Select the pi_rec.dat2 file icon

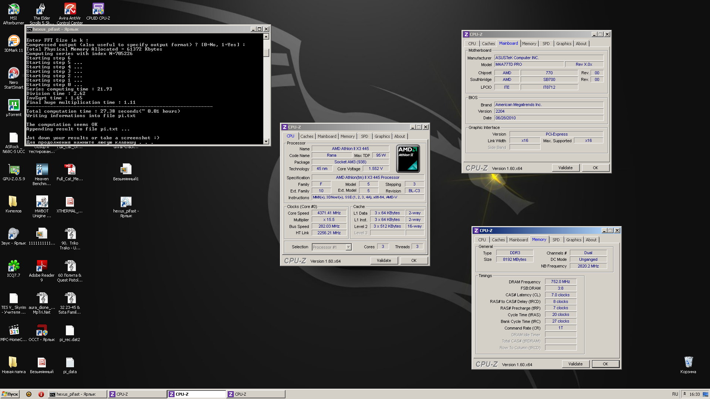pos(70,333)
